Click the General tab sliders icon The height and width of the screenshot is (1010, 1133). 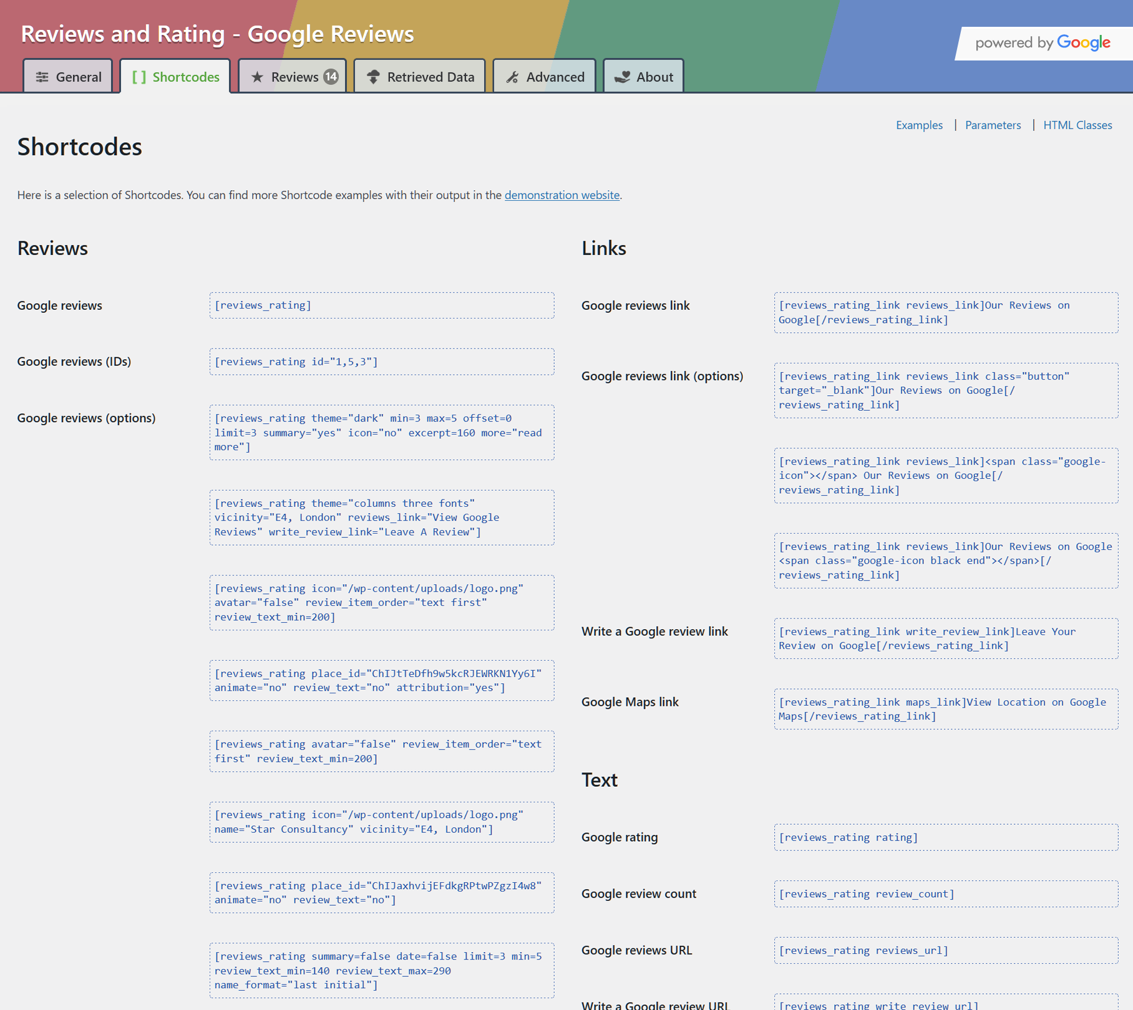tap(42, 77)
